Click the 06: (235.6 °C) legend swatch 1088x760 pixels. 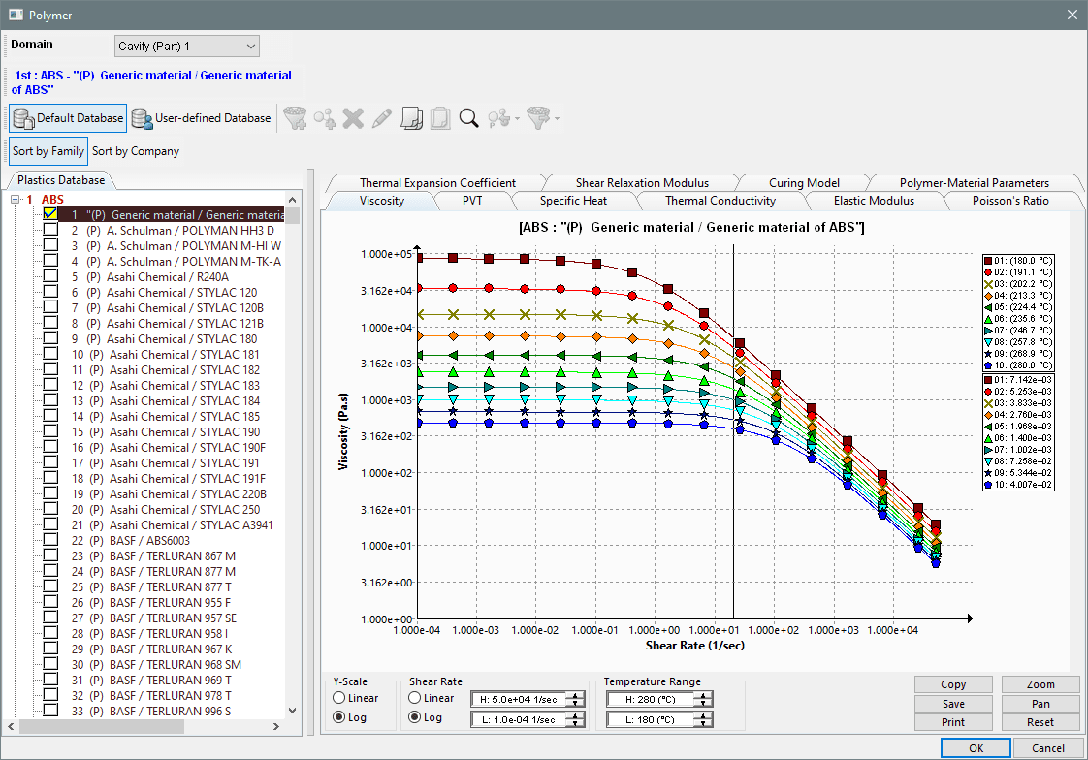point(988,319)
